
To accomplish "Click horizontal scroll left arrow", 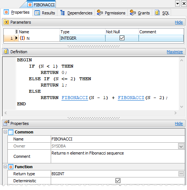I will (x=6, y=113).
